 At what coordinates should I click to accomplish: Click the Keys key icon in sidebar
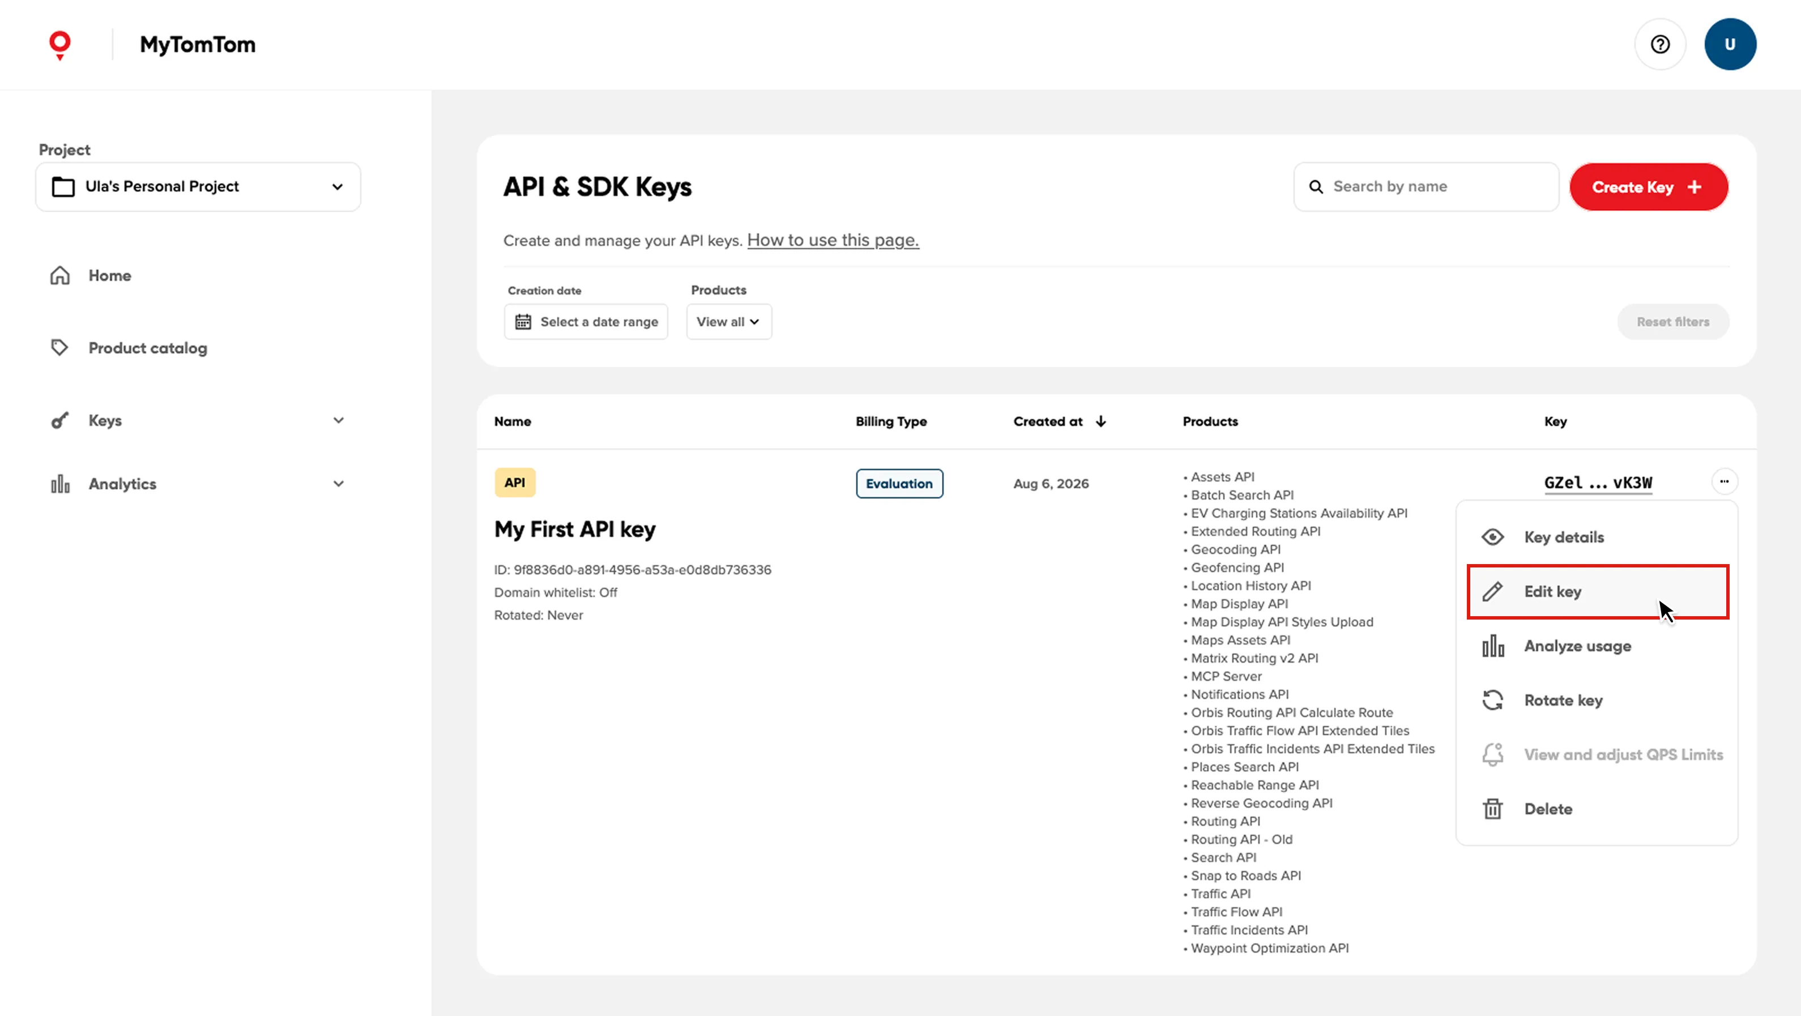coord(60,420)
